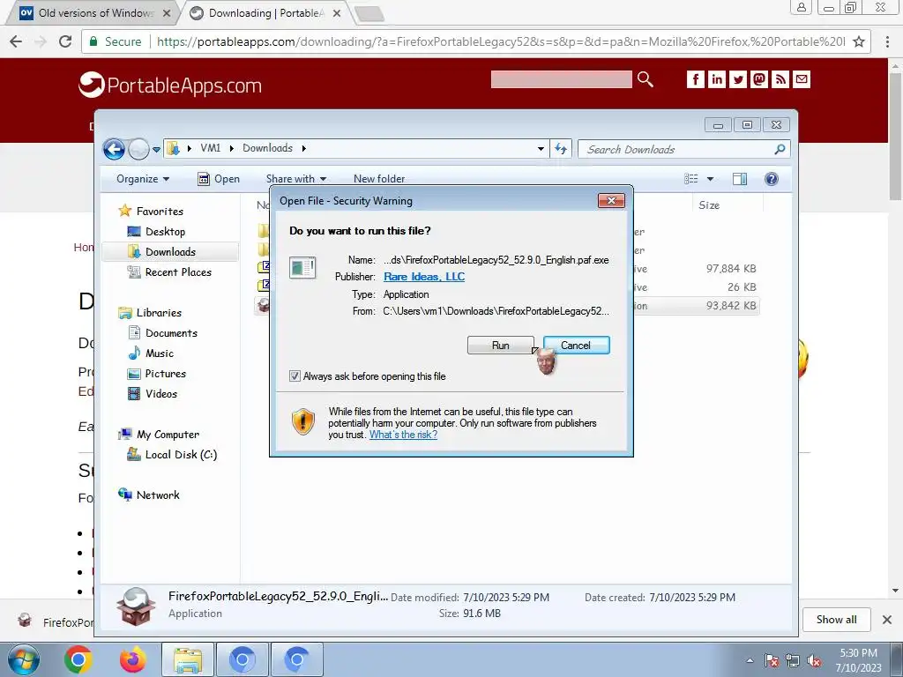Viewport: 903px width, 677px height.
Task: Close the Old versions of Windows tab
Action: [x=167, y=13]
